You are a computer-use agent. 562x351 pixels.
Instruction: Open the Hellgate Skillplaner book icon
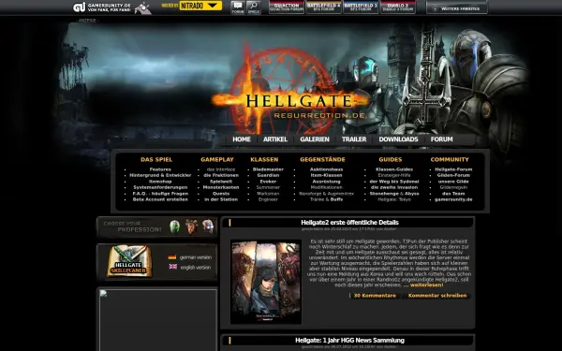(x=129, y=261)
